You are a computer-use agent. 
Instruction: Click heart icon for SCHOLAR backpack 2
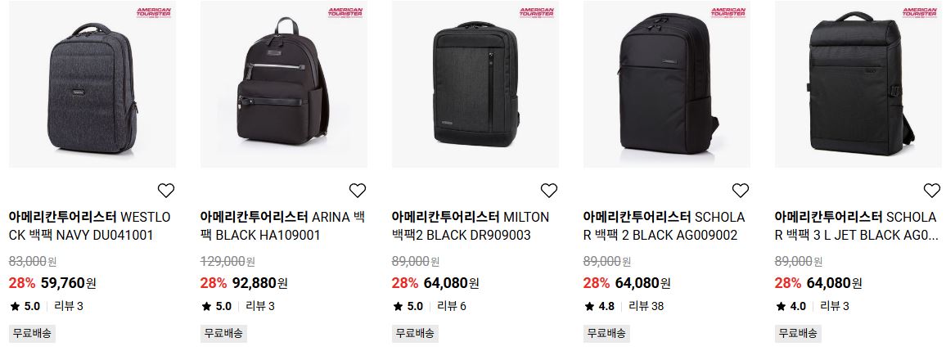click(x=741, y=191)
